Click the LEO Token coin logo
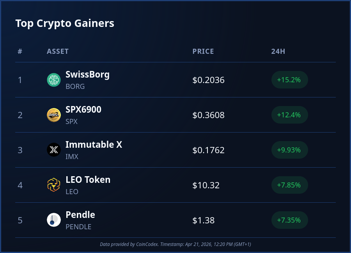The width and height of the screenshot is (351, 253). 54,185
